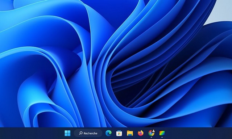232x139 pixels.
Task: Click the Recherche search box
Action: point(88,133)
